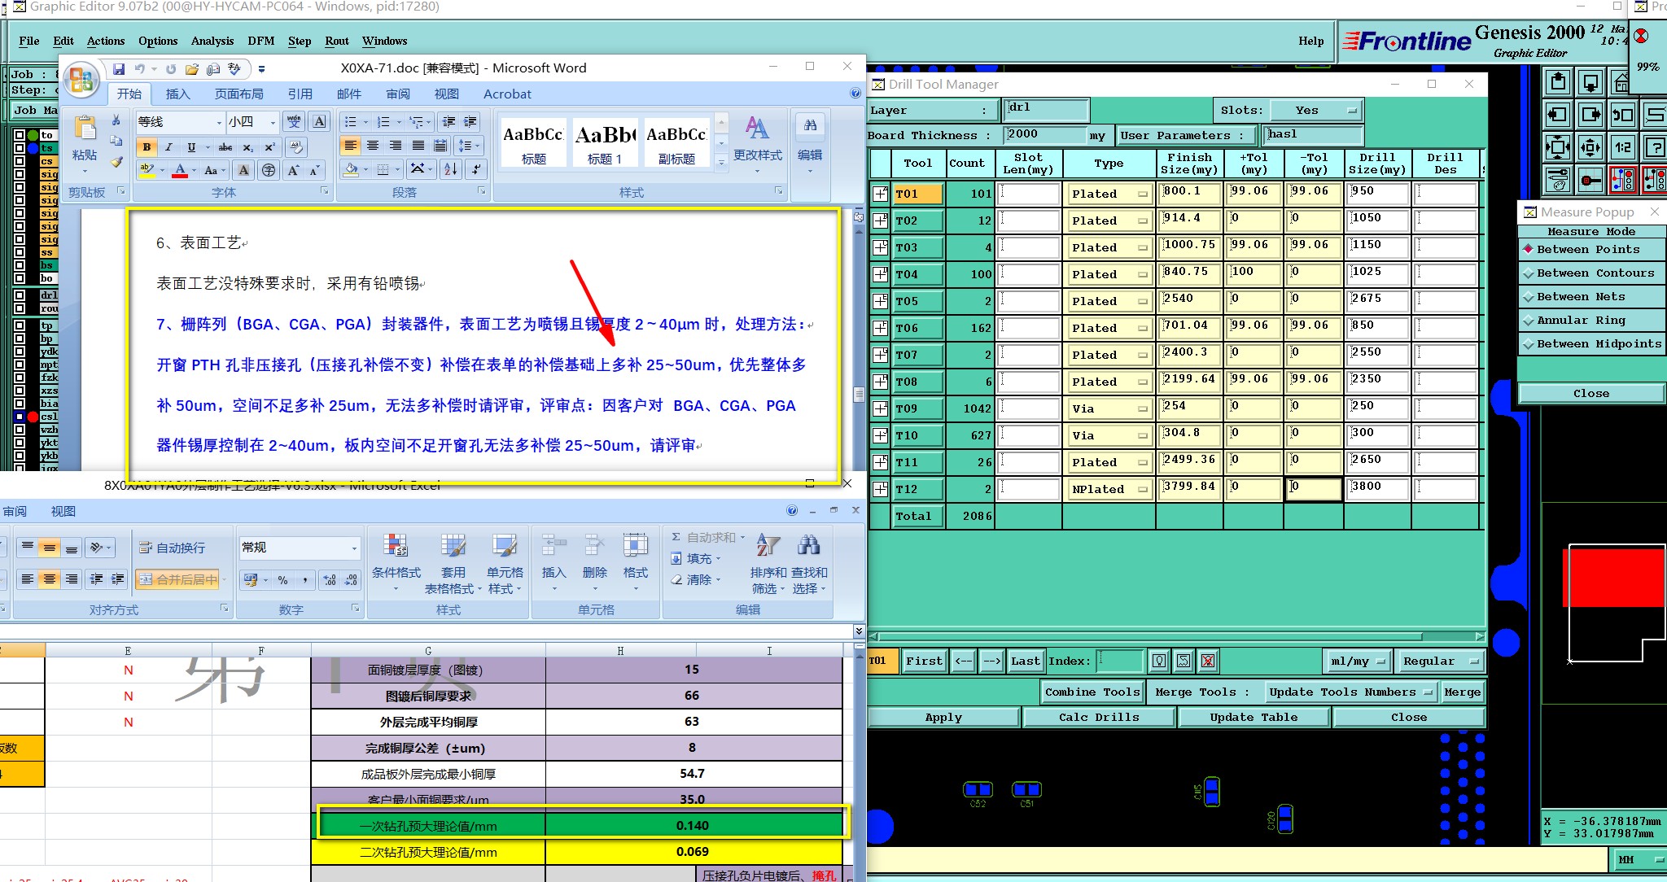Image resolution: width=1667 pixels, height=882 pixels.
Task: Click the Bold button in Word ribbon
Action: pyautogui.click(x=147, y=147)
